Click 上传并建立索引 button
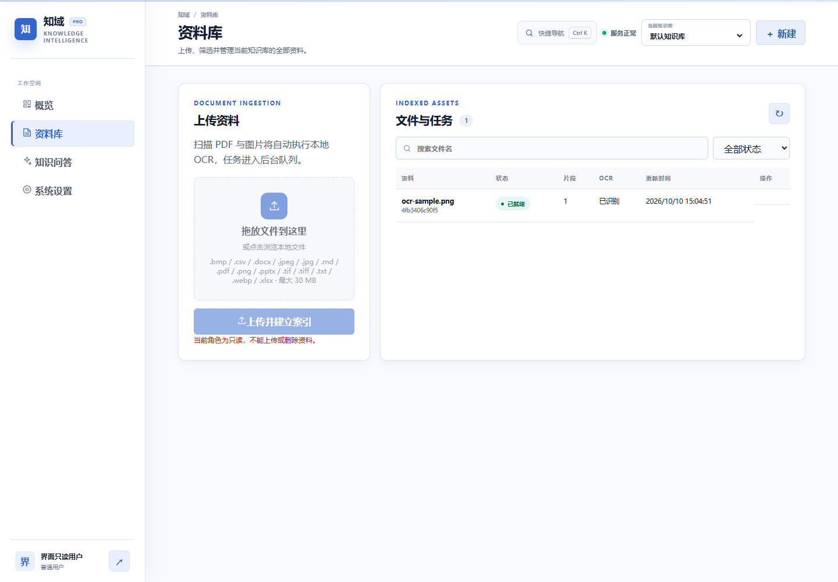838x582 pixels. coord(274,321)
